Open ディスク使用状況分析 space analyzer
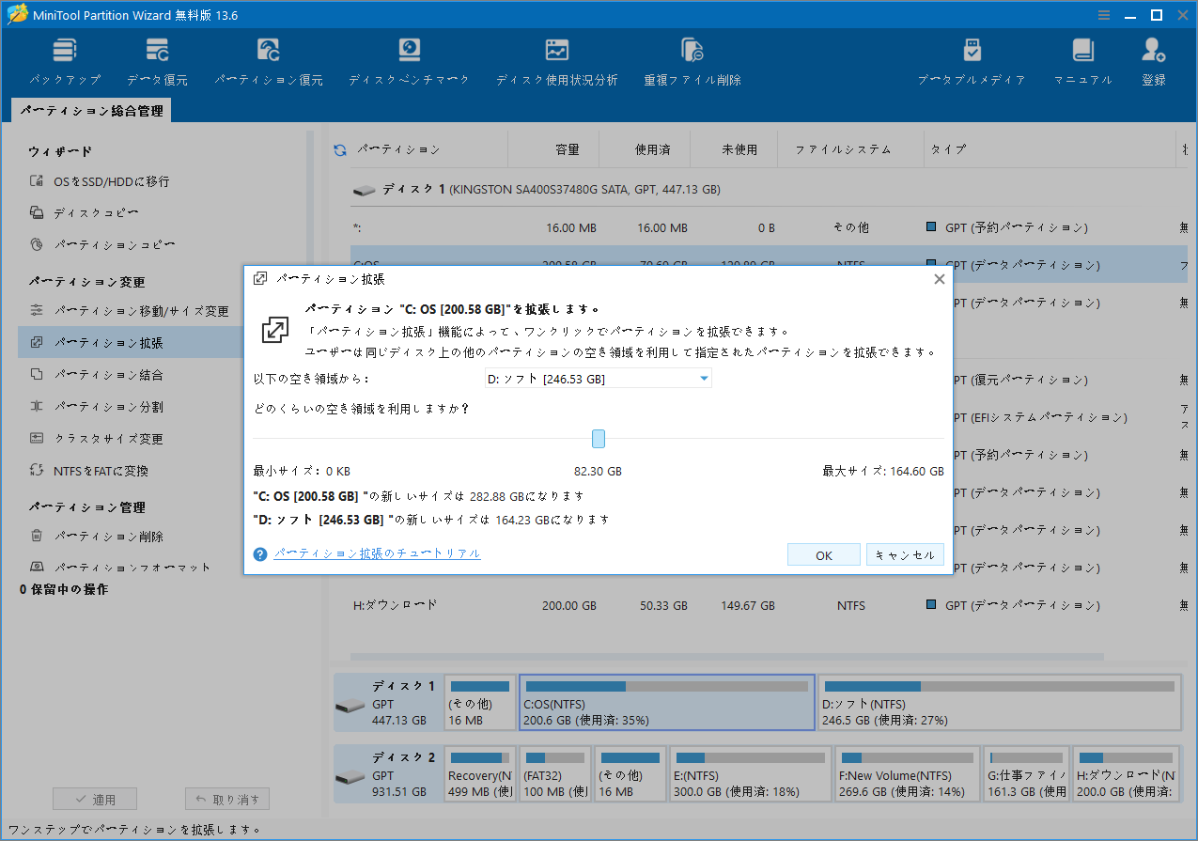The height and width of the screenshot is (841, 1198). (557, 62)
